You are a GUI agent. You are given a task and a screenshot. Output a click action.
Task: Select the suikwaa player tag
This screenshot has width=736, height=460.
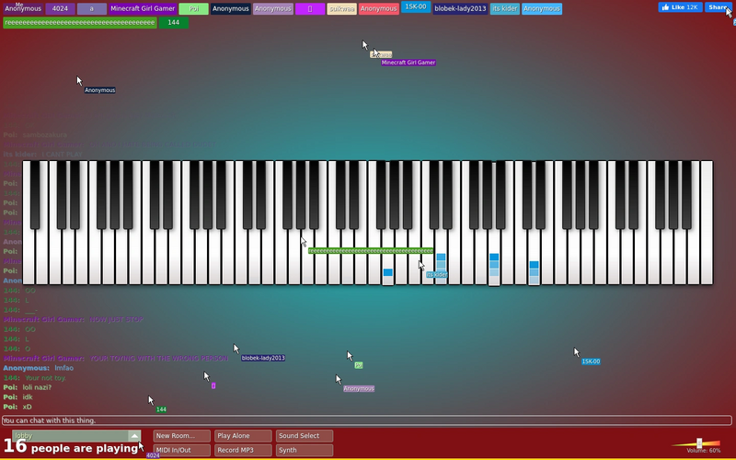[x=341, y=8]
